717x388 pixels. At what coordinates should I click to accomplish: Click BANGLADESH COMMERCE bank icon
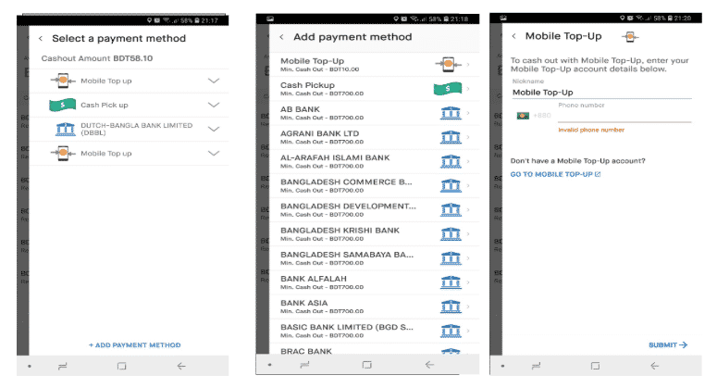click(x=451, y=185)
